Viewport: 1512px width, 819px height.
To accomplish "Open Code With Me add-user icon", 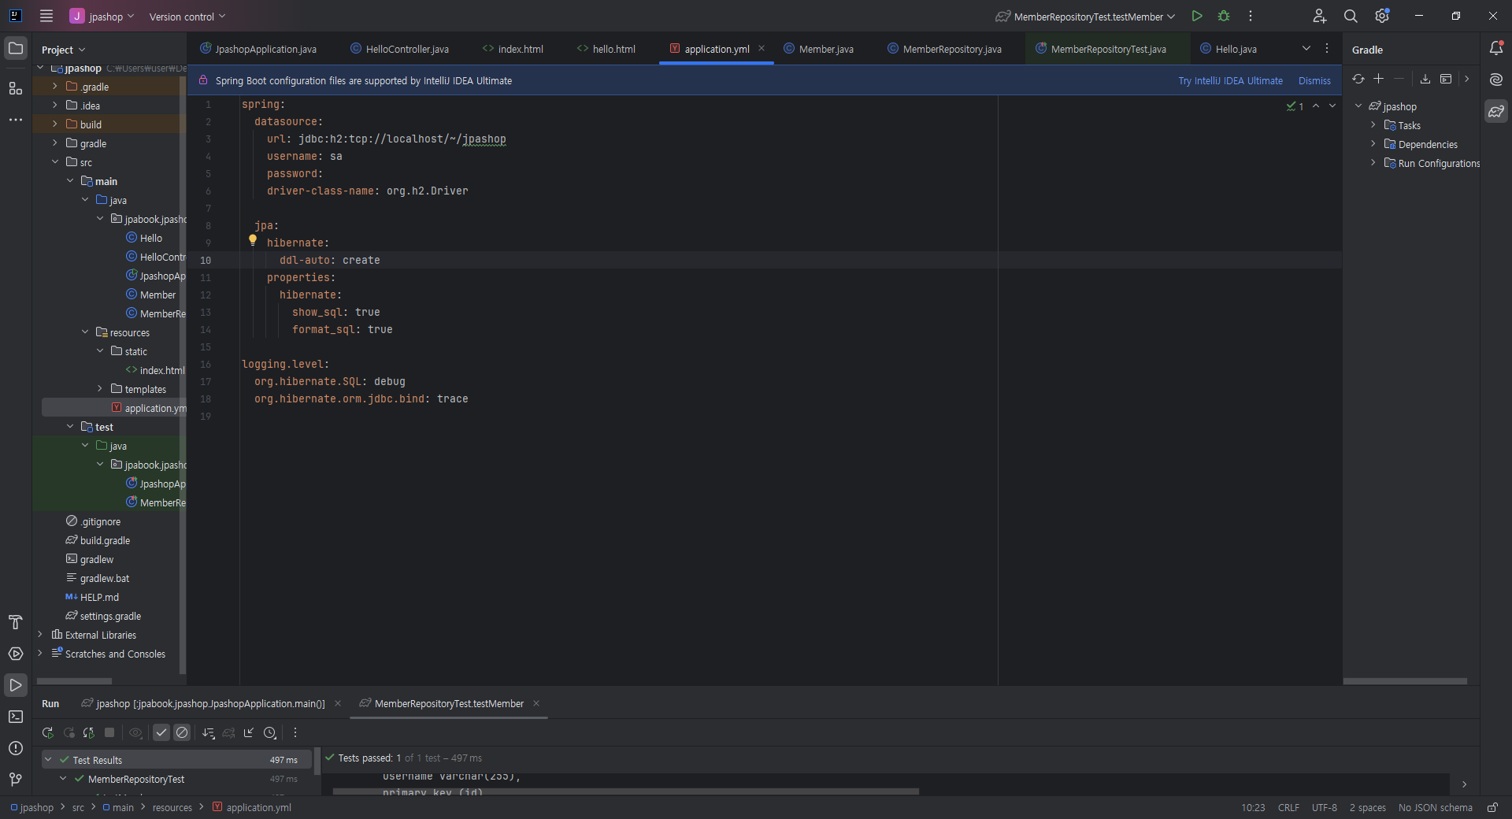I will click(1320, 16).
